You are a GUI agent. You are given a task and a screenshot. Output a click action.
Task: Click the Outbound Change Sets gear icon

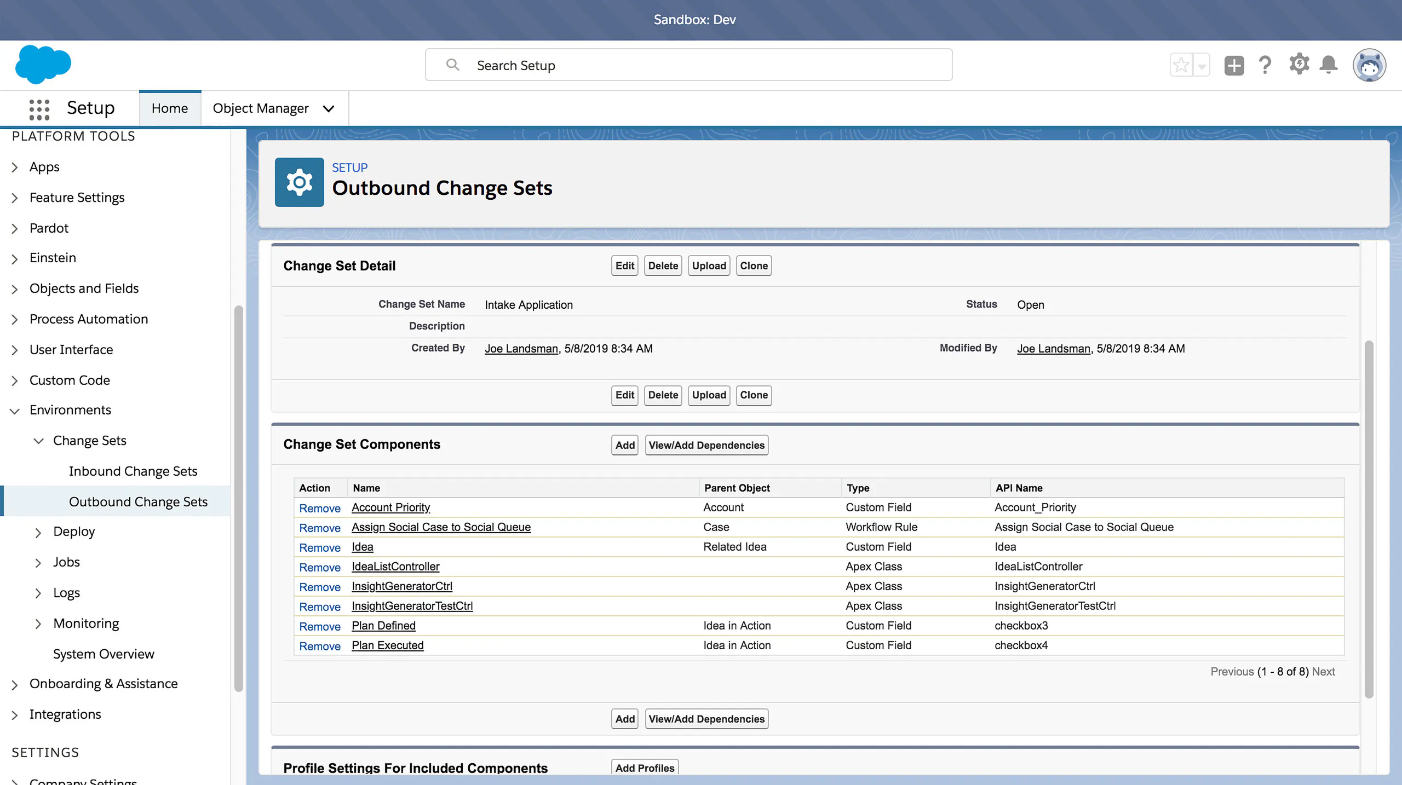point(300,182)
